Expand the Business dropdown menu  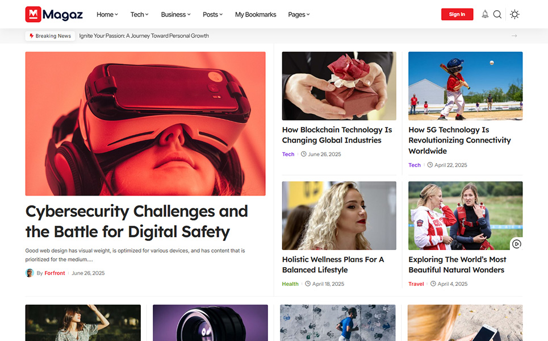click(x=175, y=15)
